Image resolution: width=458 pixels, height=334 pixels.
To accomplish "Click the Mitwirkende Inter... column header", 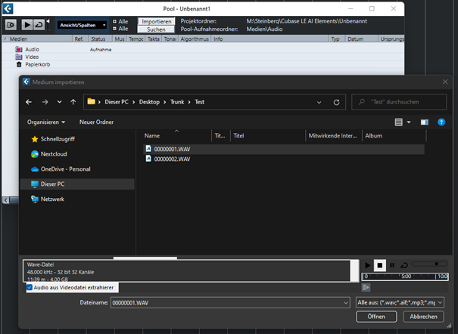I will 333,135.
